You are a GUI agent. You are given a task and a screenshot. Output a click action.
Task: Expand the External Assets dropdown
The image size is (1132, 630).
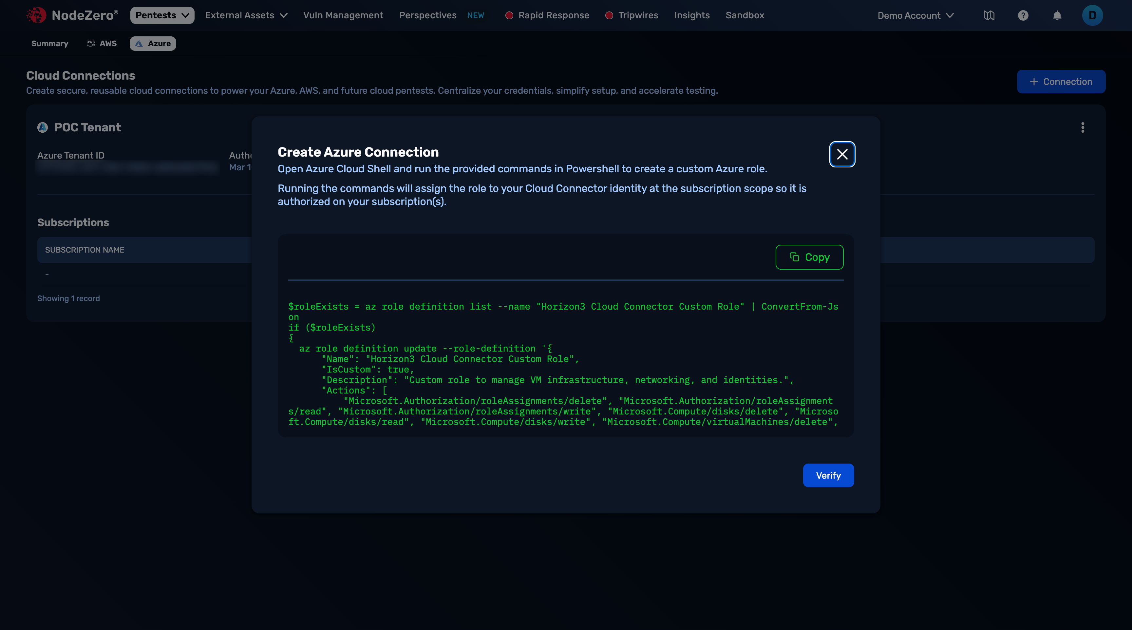coord(246,15)
